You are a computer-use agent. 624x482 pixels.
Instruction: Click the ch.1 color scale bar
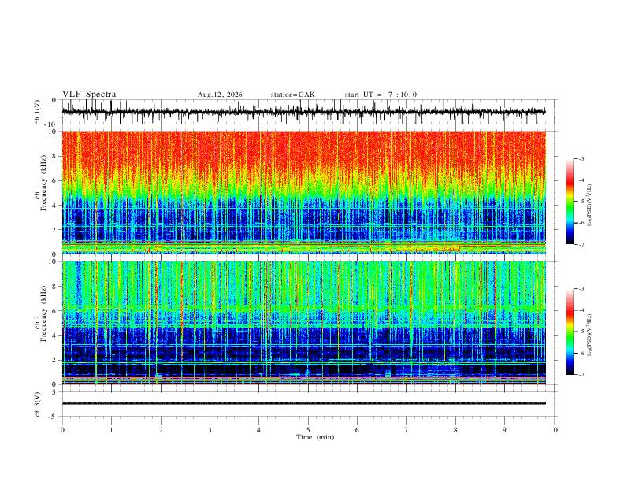click(x=570, y=202)
